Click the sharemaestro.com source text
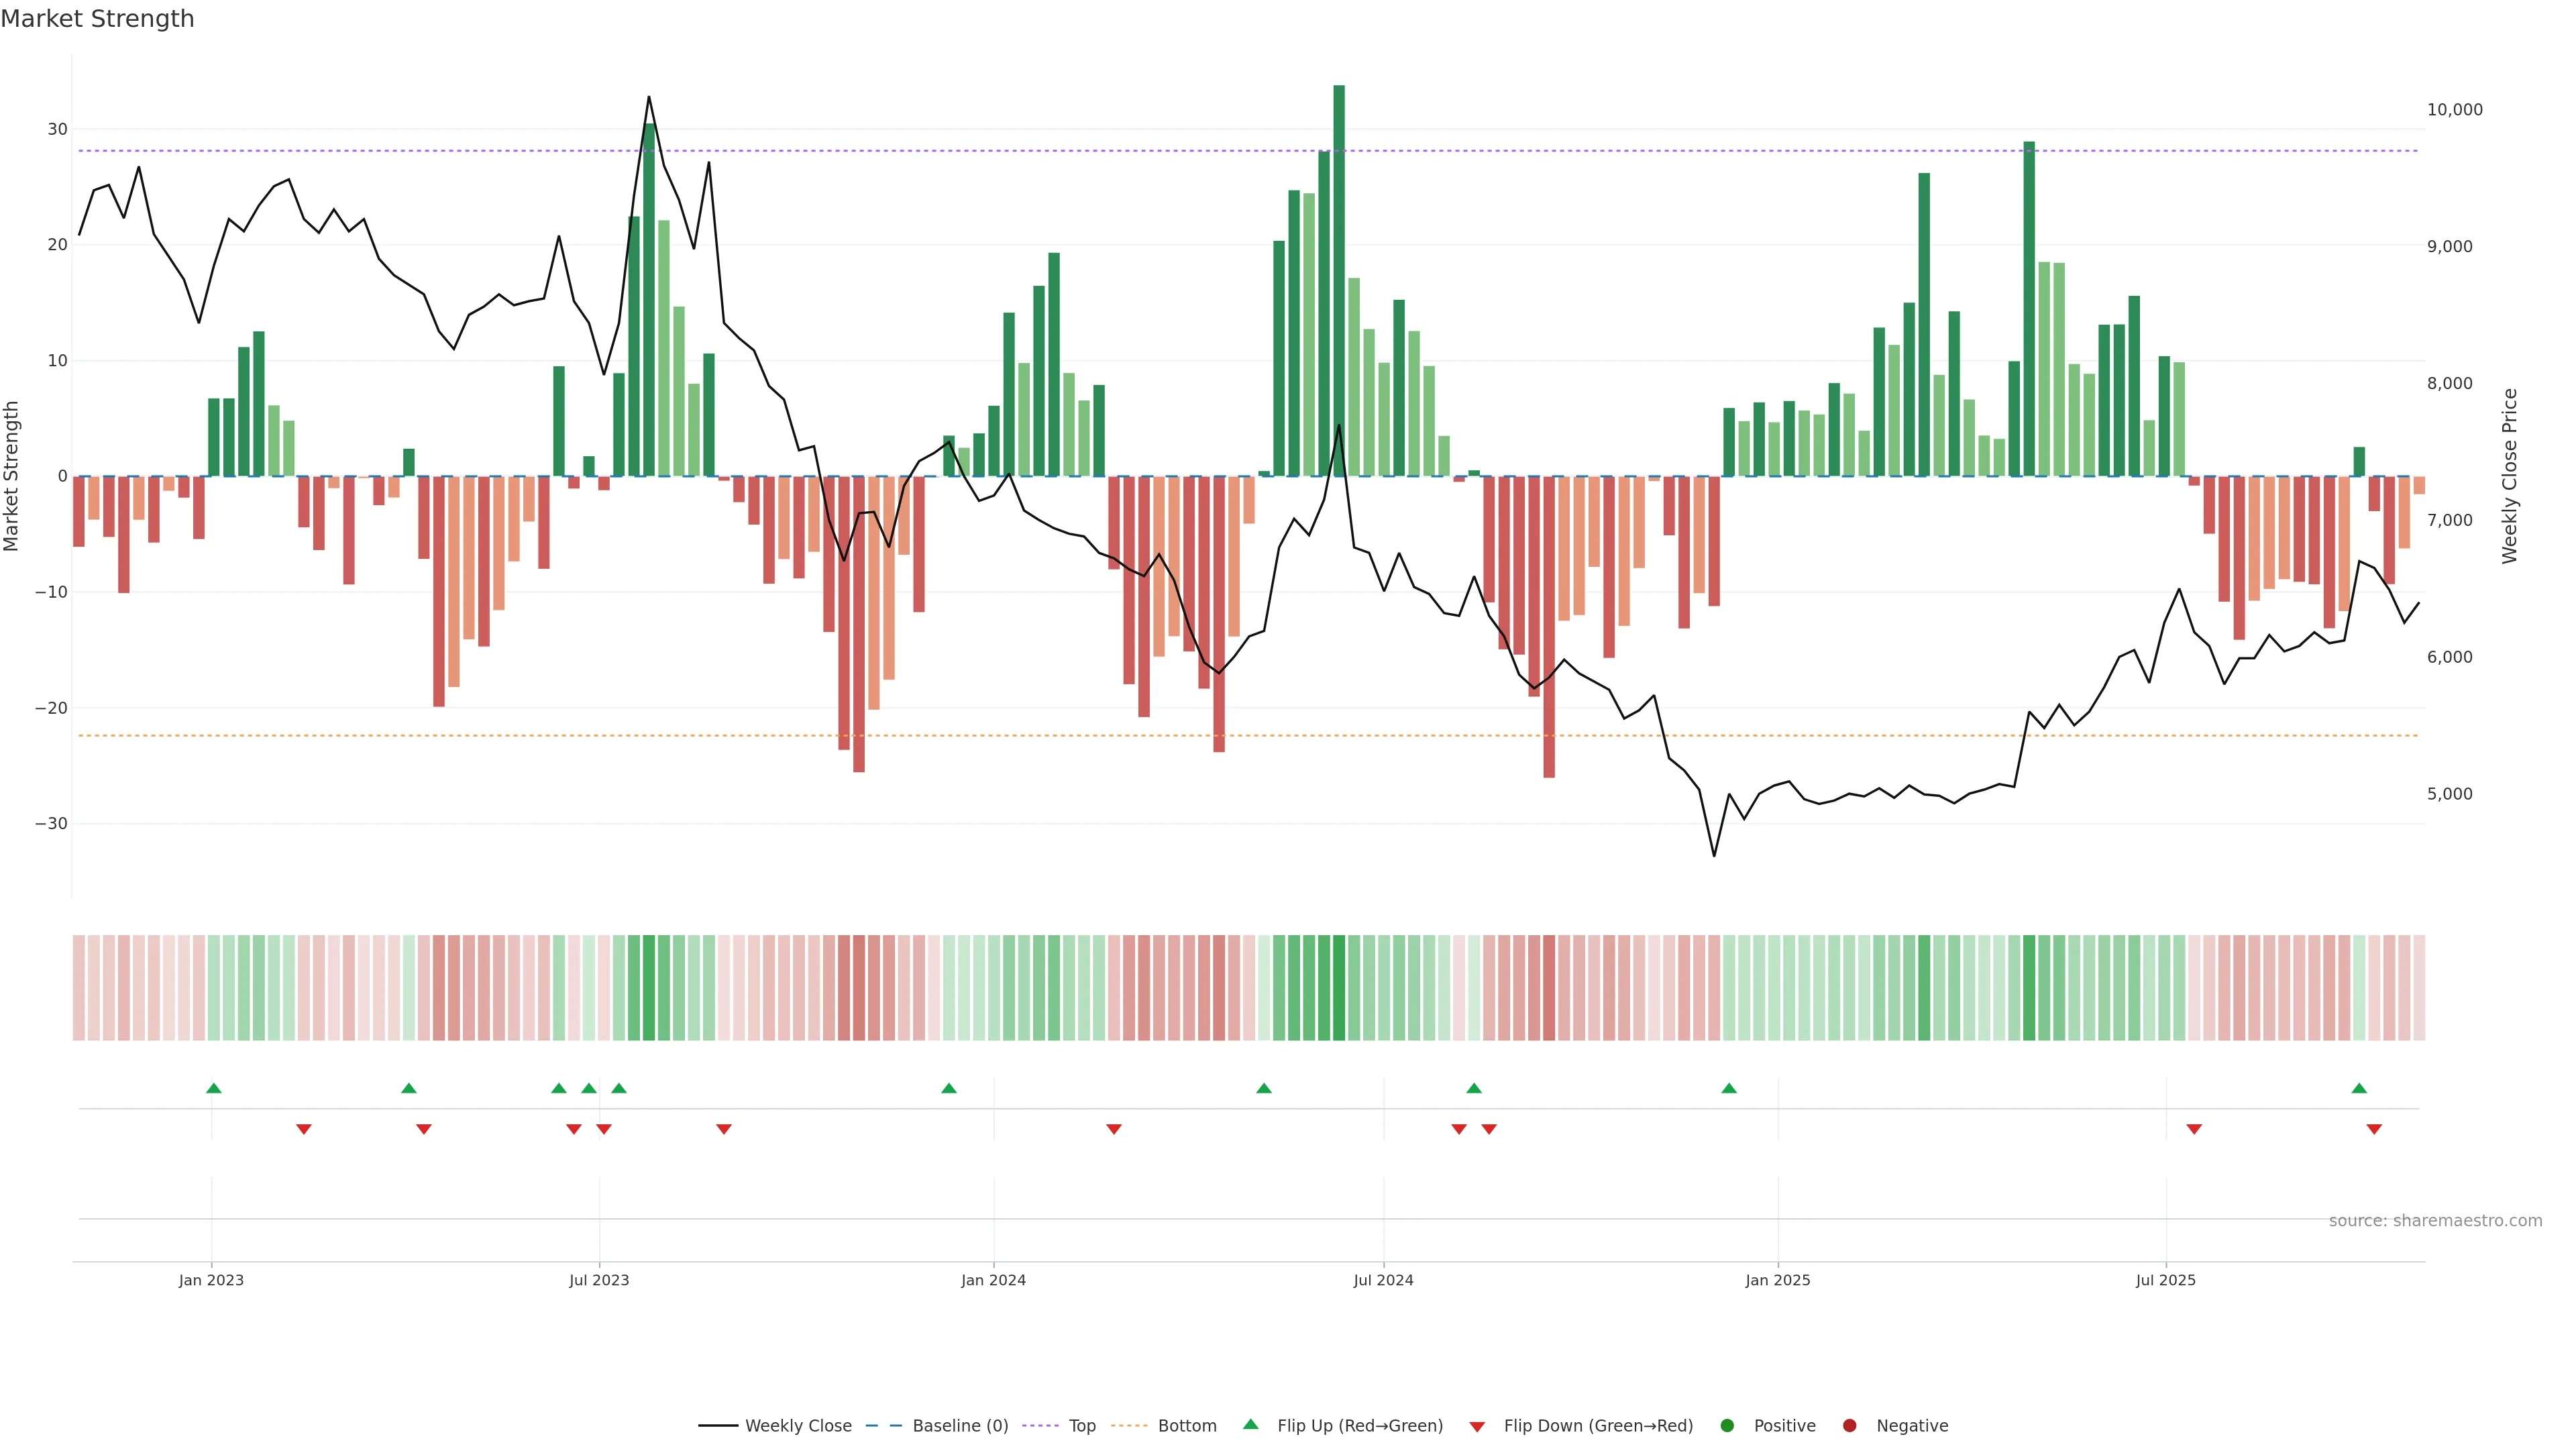Screen dimensions: 2576x1449 click(2435, 1221)
